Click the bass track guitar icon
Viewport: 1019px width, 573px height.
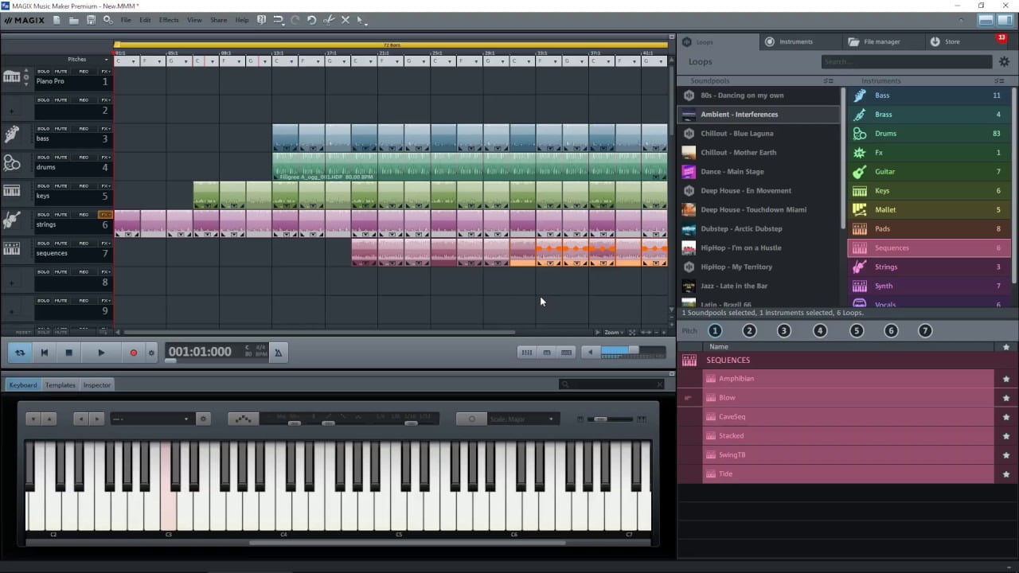coord(11,134)
